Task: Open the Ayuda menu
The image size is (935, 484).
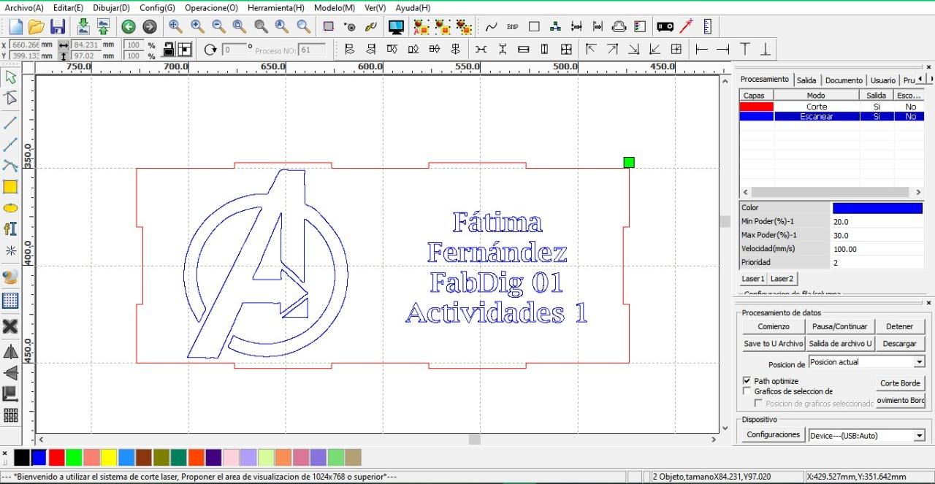Action: pos(413,7)
